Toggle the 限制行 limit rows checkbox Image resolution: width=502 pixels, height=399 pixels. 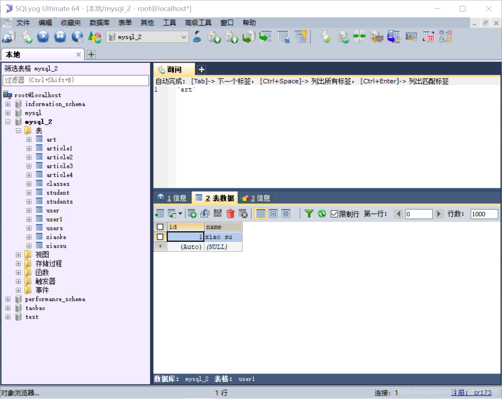pos(335,214)
